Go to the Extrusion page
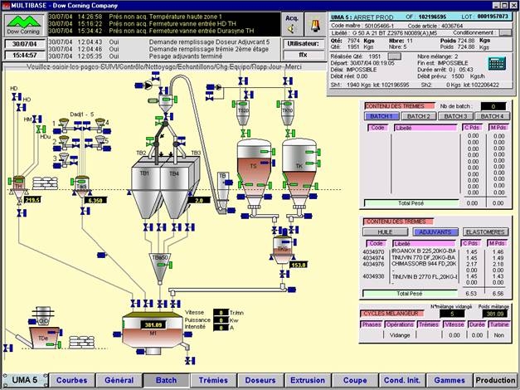 (x=307, y=380)
